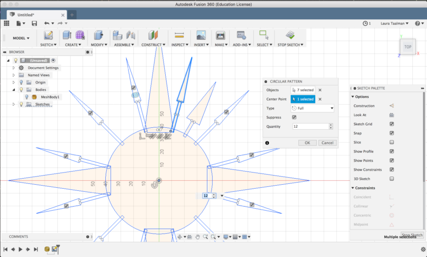Click the Stop Sketch toolbar icon
Image resolution: width=427 pixels, height=257 pixels.
click(289, 35)
